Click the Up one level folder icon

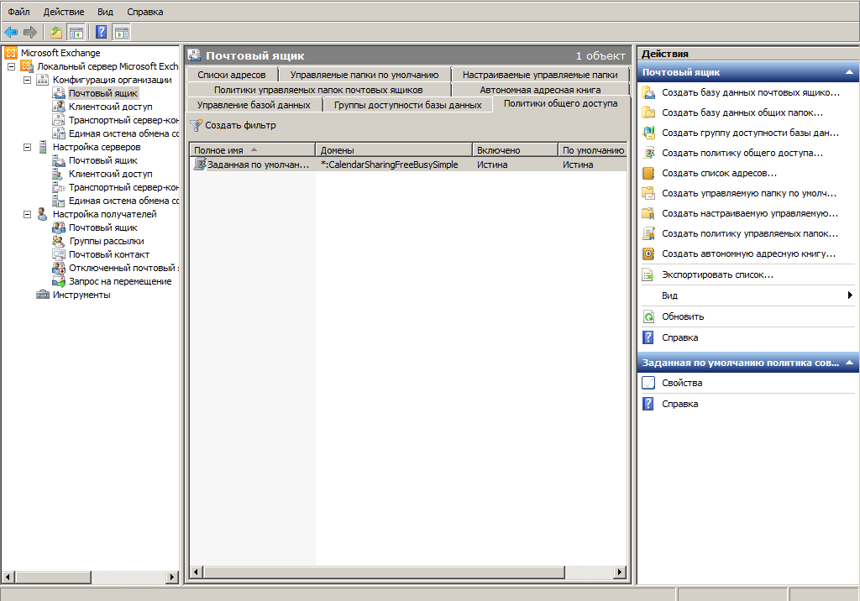coord(55,32)
